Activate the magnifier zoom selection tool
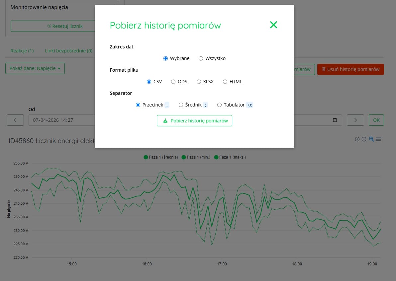Image resolution: width=396 pixels, height=281 pixels. 371,139
